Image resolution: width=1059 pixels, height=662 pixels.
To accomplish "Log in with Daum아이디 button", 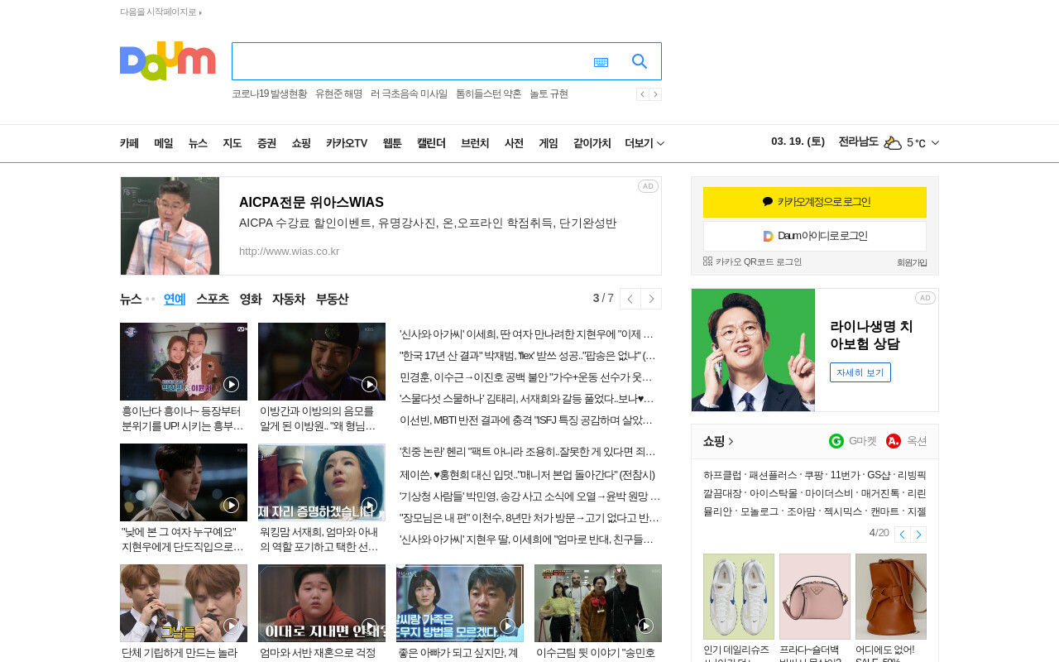I will [815, 236].
